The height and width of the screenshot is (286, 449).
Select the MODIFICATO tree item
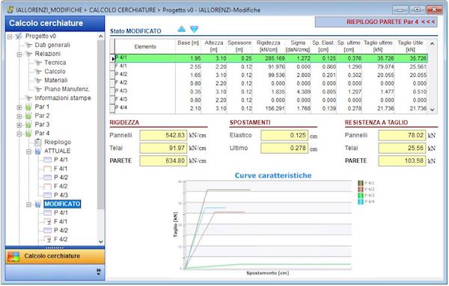[62, 204]
